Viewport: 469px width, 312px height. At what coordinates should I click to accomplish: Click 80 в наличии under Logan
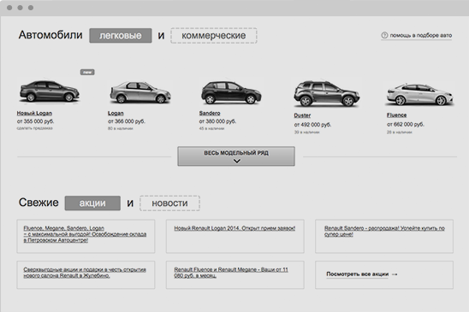click(120, 128)
